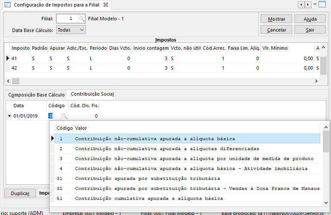
Task: Click the date cell 01/01/2019
Action: click(x=29, y=116)
